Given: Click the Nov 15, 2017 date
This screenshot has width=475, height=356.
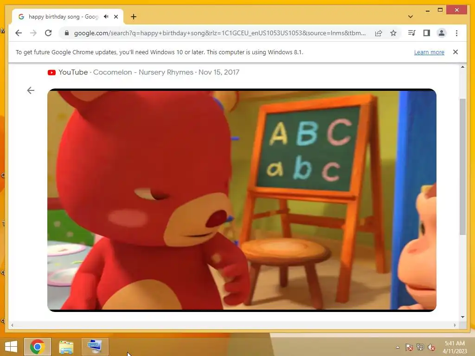Looking at the screenshot, I should pyautogui.click(x=219, y=72).
